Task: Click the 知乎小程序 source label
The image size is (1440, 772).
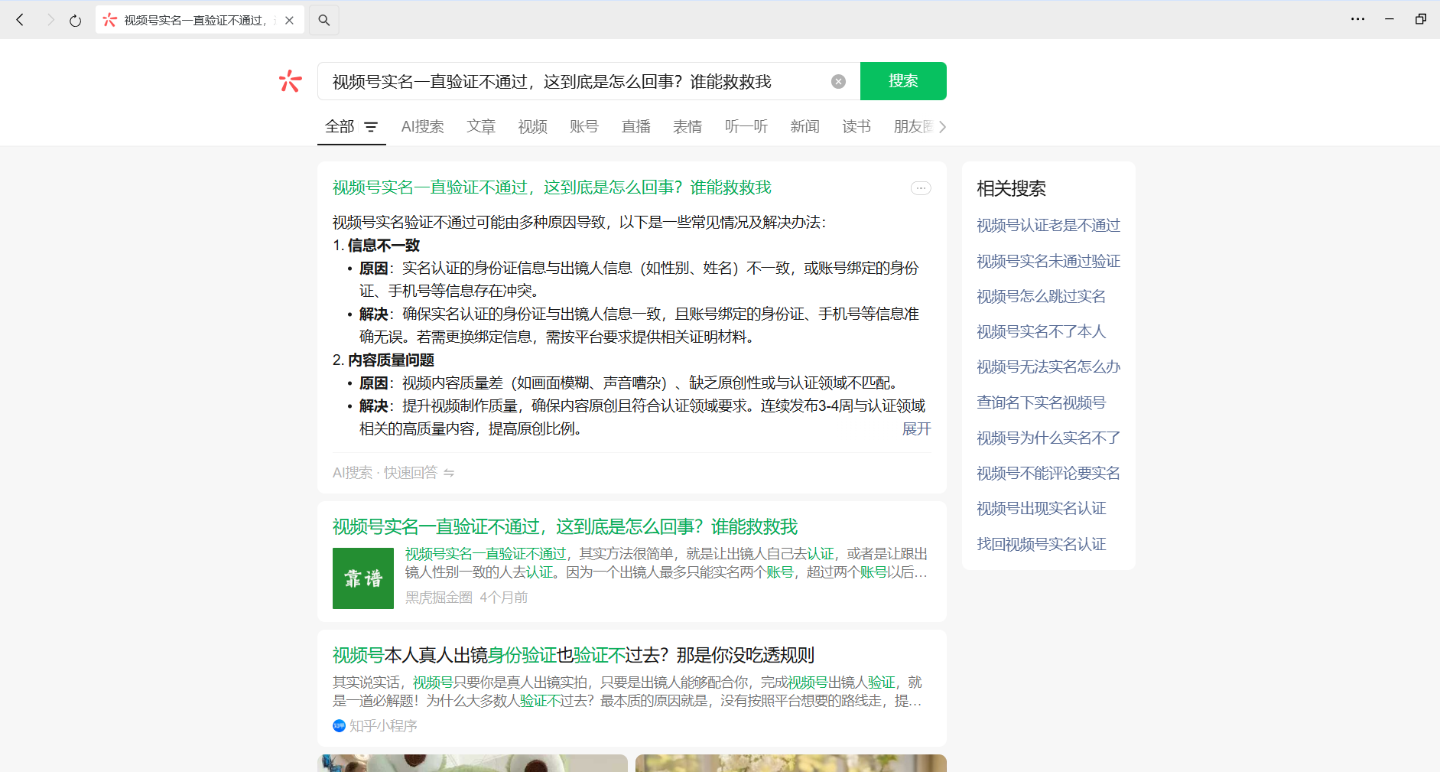Action: (x=383, y=726)
